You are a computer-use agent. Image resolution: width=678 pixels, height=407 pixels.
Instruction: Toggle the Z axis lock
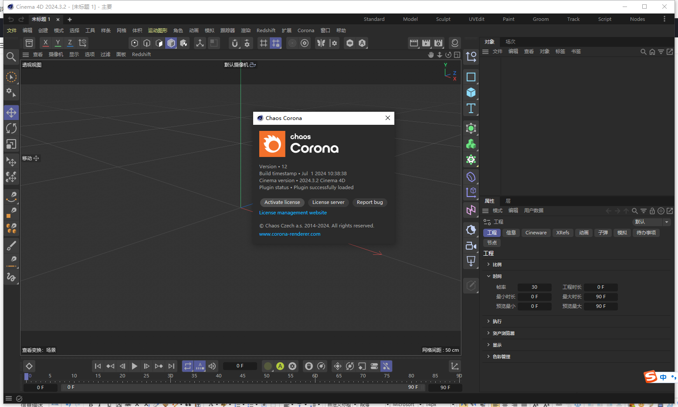coord(70,43)
